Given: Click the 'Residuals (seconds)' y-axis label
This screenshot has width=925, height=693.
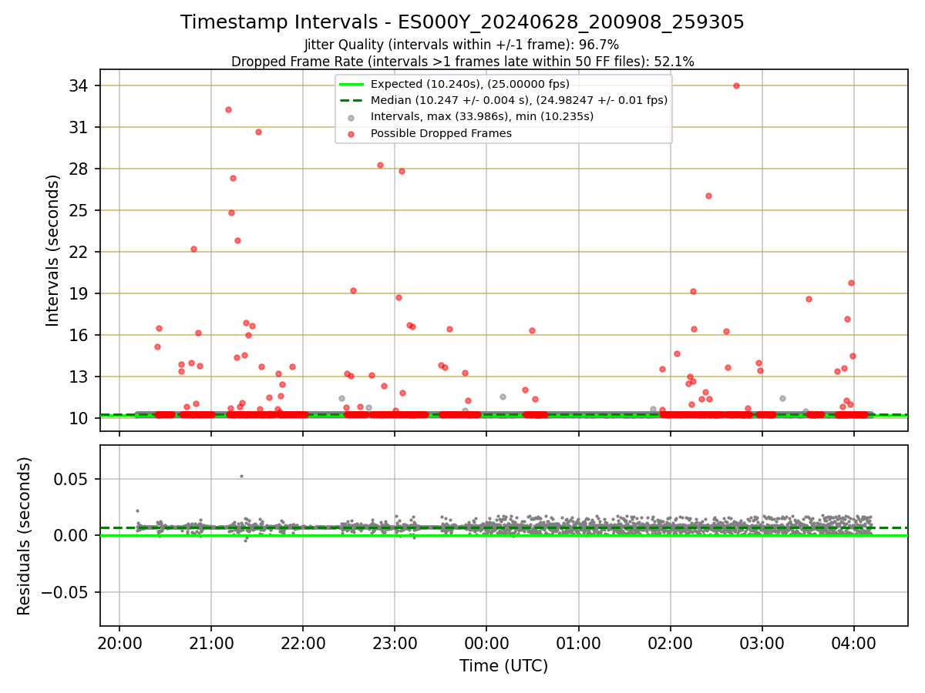Looking at the screenshot, I should click(x=25, y=536).
